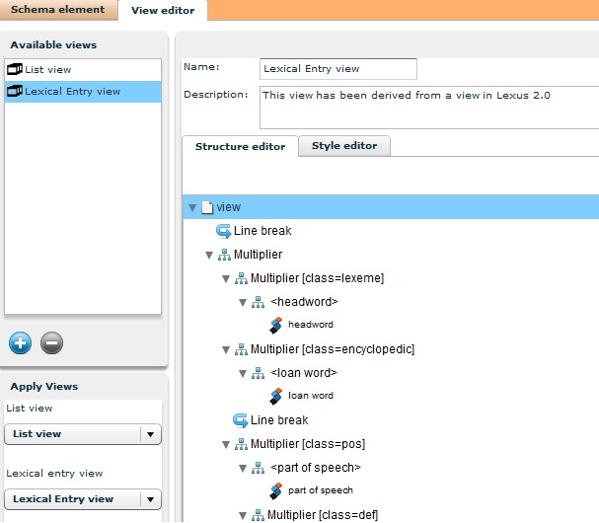Select the part of speech leaf label
Screen dimensions: 599x523
(321, 490)
